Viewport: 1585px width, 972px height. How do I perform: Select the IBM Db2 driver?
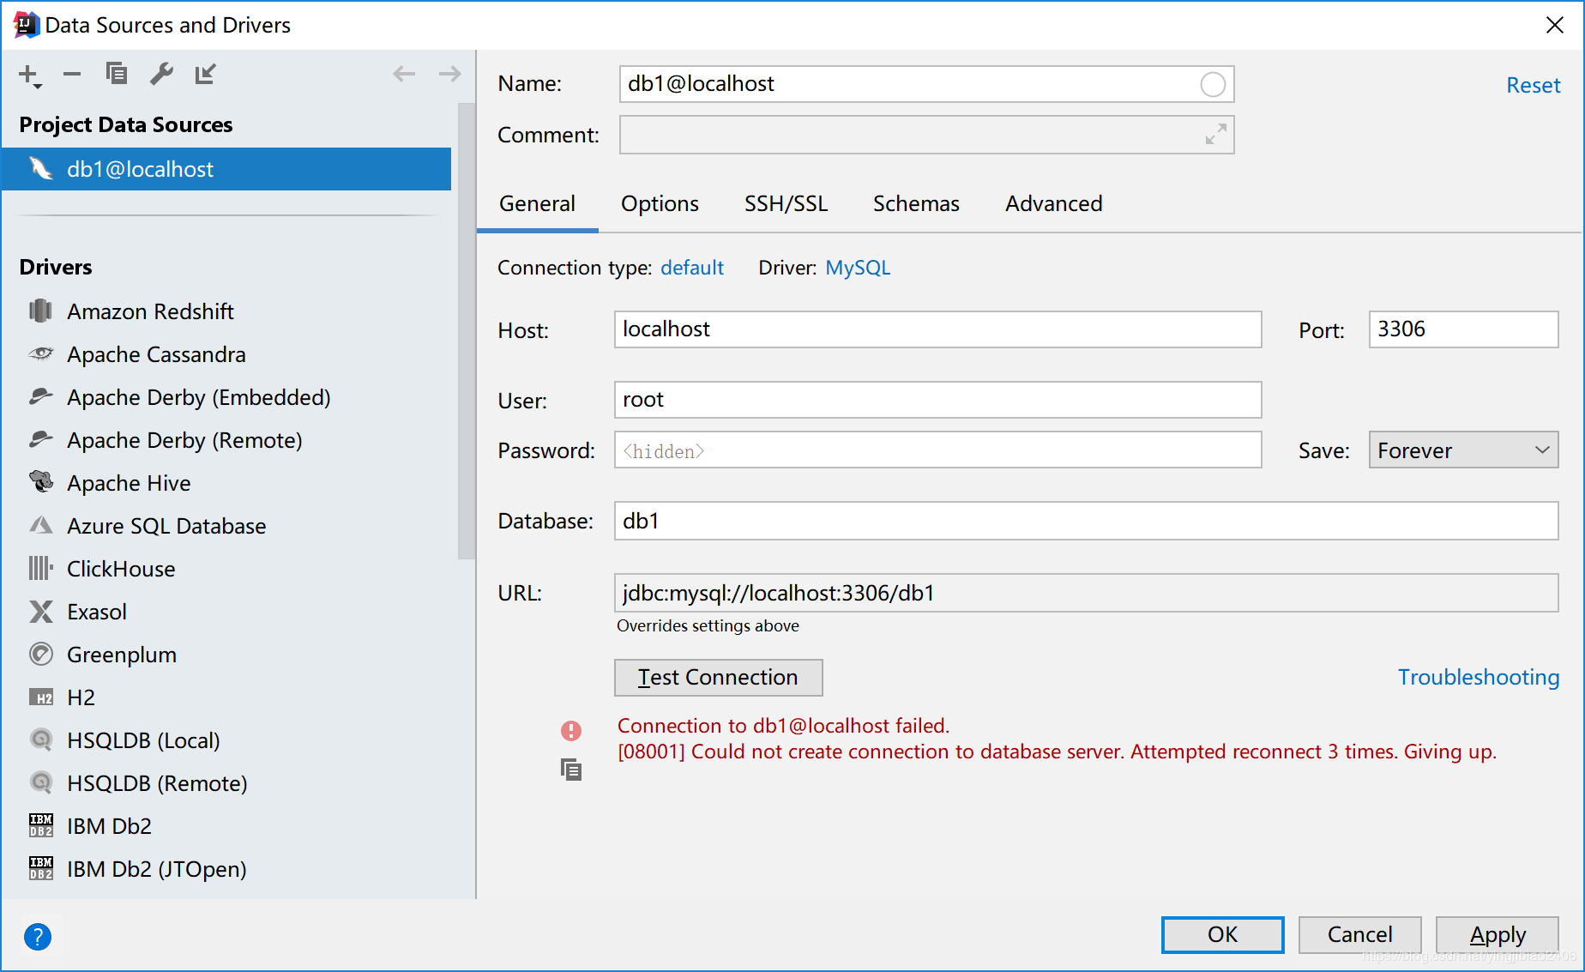(226, 826)
